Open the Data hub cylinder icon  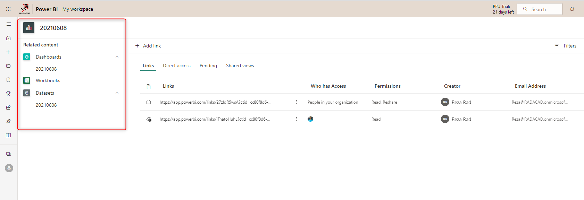tap(8, 80)
